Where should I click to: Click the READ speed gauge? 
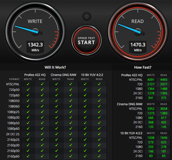point(138,32)
